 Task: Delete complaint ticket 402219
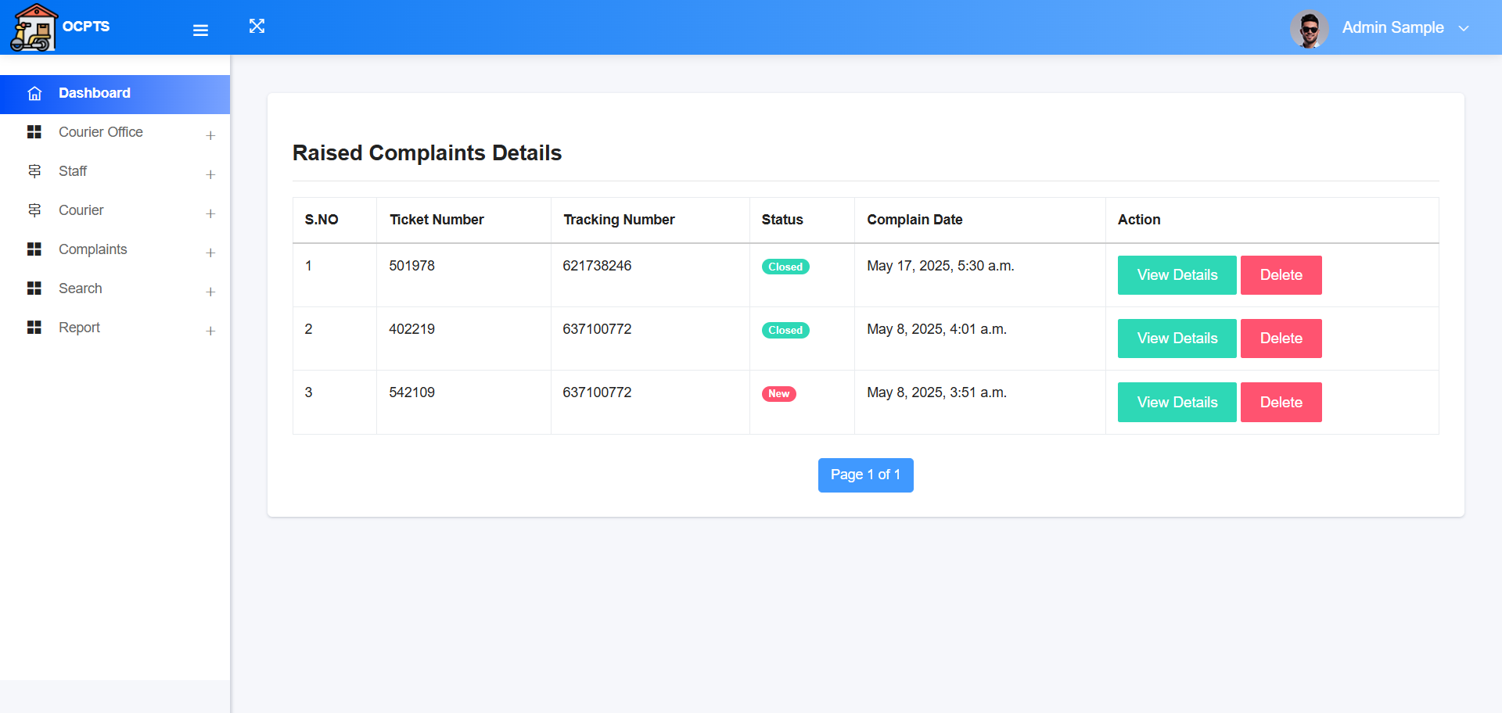[x=1281, y=339]
